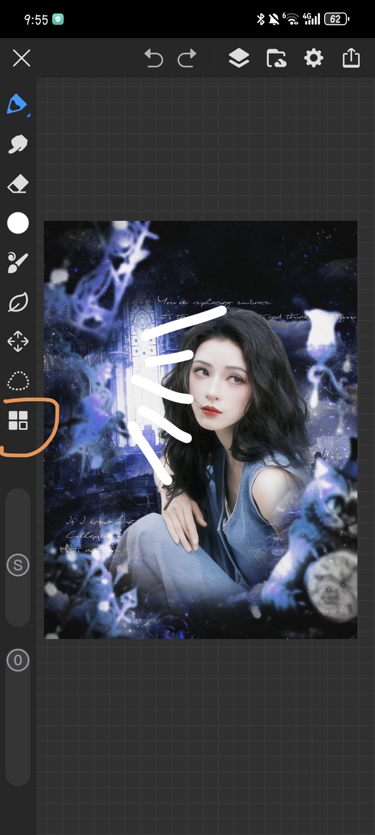
Task: Tap the paintbrush with dot icon
Action: click(x=18, y=263)
